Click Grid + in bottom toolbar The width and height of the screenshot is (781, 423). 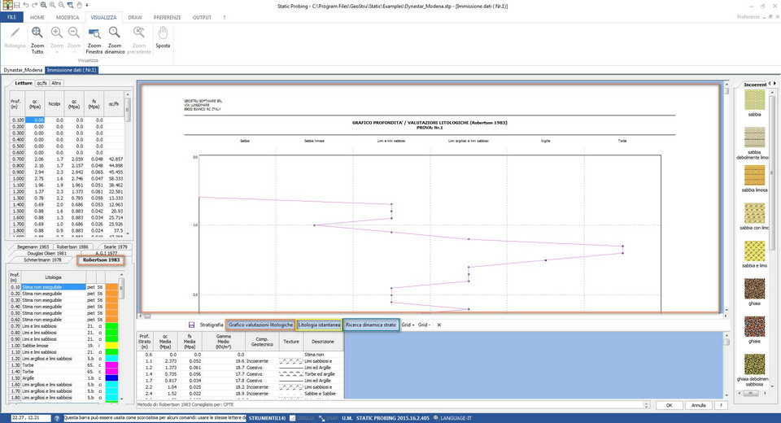tap(408, 325)
